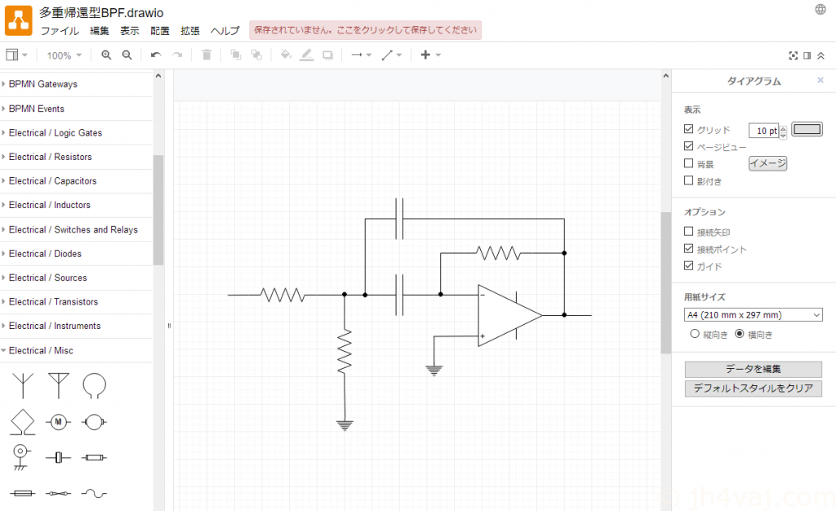Open the A4 paper size dropdown

pos(753,315)
